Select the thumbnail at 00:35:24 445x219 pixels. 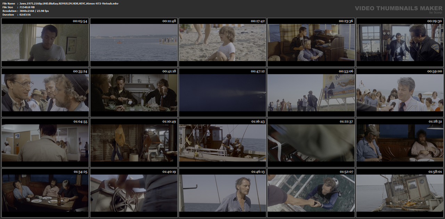pos(45,93)
